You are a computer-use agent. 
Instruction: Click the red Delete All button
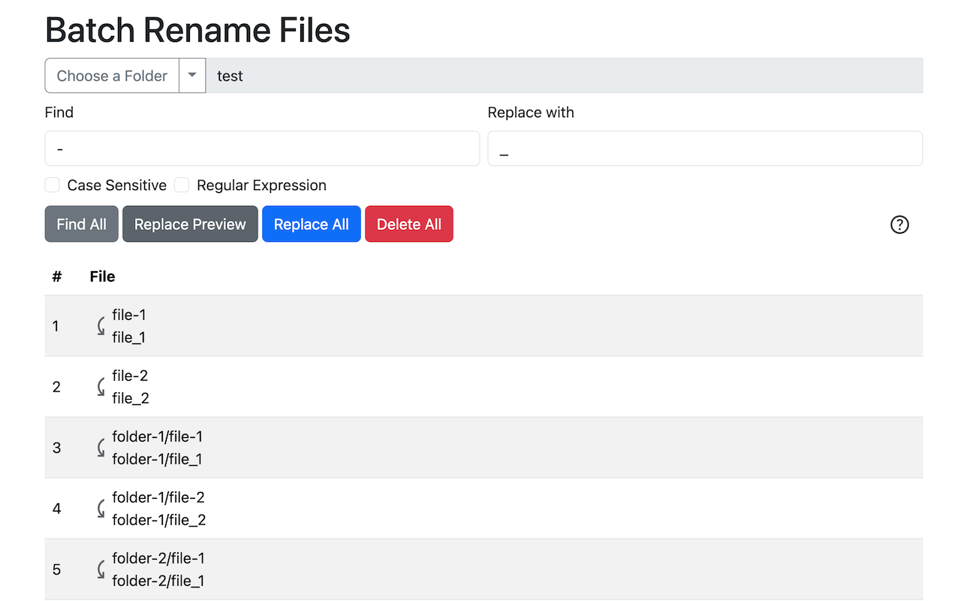coord(408,225)
